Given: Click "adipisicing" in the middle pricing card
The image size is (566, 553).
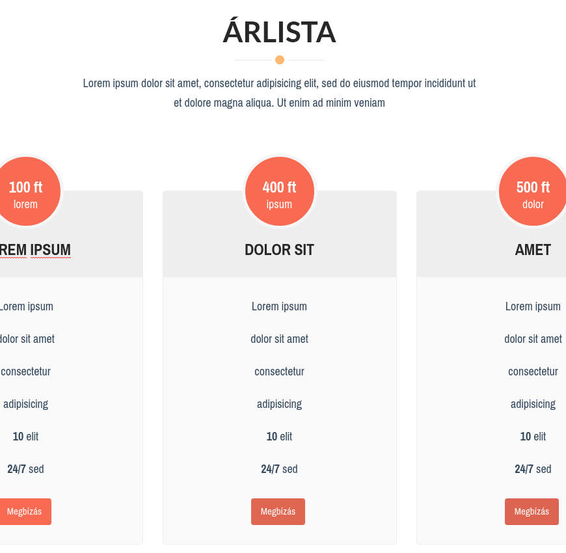Looking at the screenshot, I should point(280,404).
